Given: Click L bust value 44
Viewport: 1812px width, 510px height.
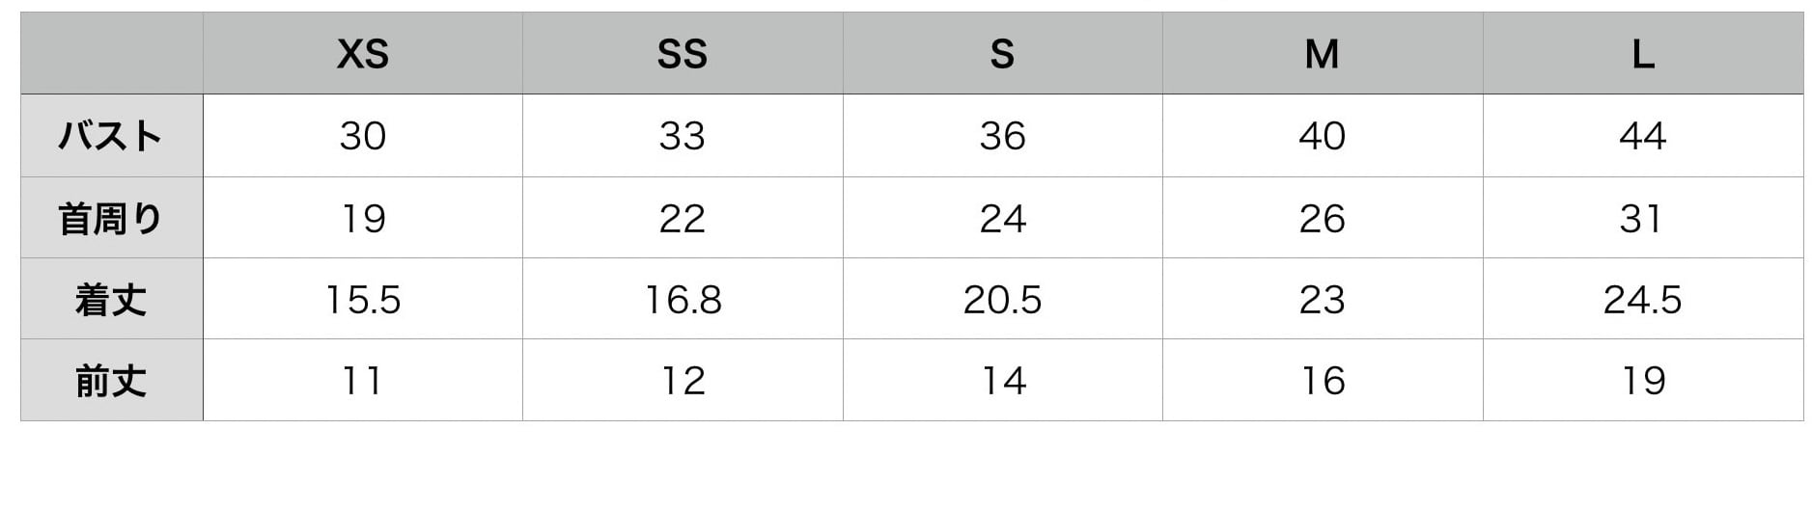Looking at the screenshot, I should click(1643, 136).
